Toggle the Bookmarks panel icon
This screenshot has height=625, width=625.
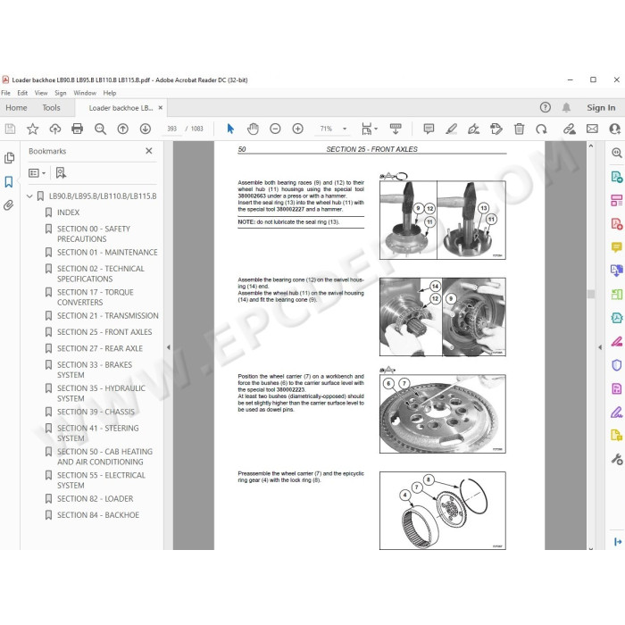pyautogui.click(x=9, y=182)
